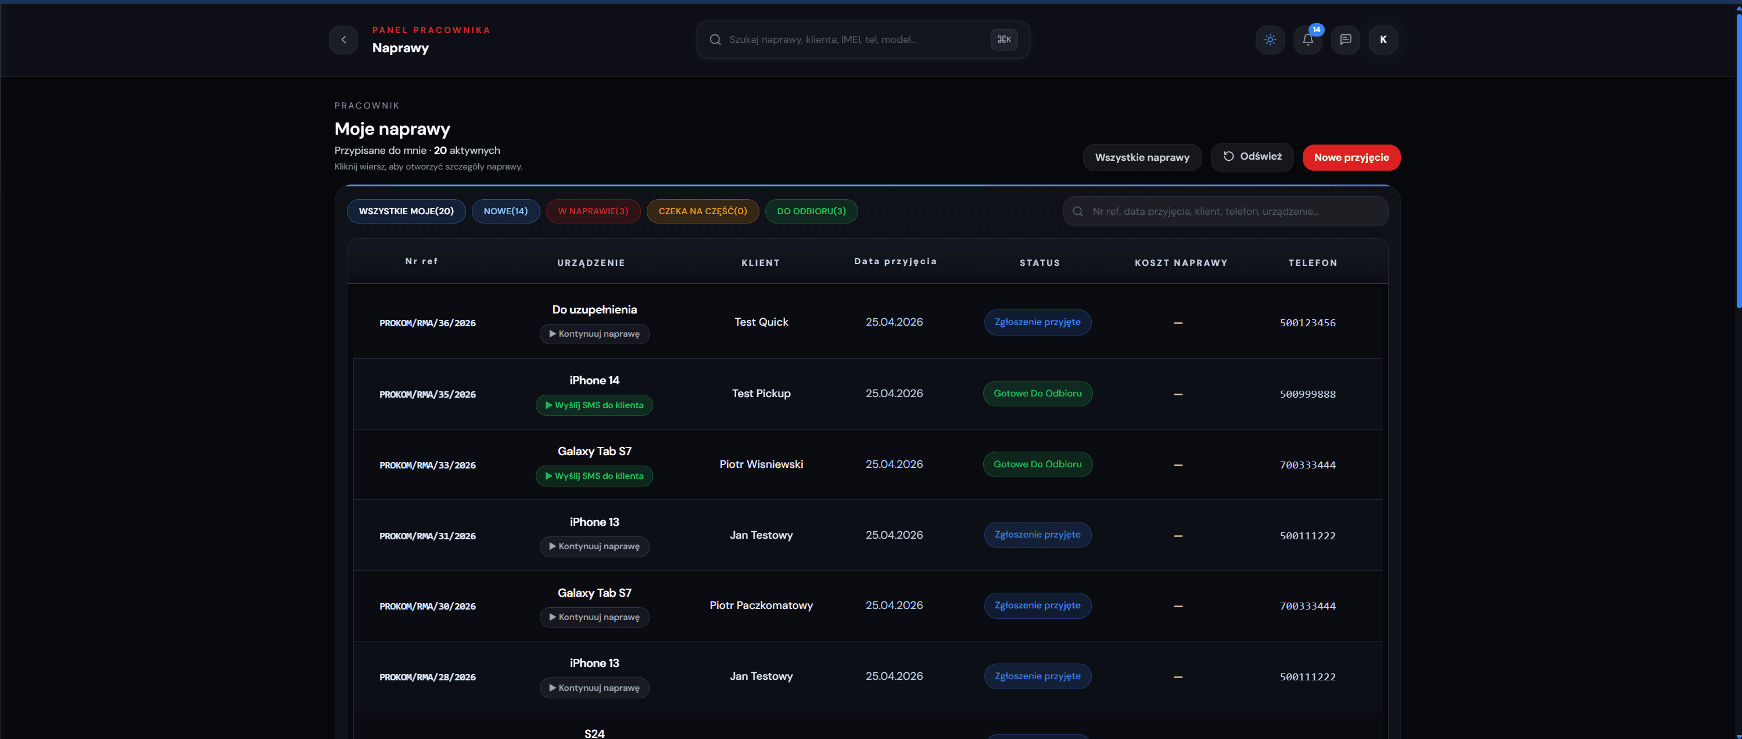Click Gotowe Do Odbioru status for Piotr Wisniewski
Viewport: 1742px width, 739px height.
pyautogui.click(x=1037, y=464)
